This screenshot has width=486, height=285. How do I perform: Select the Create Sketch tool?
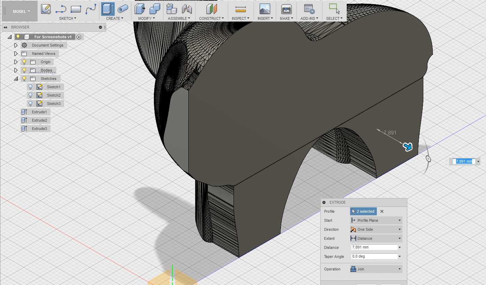[x=46, y=9]
